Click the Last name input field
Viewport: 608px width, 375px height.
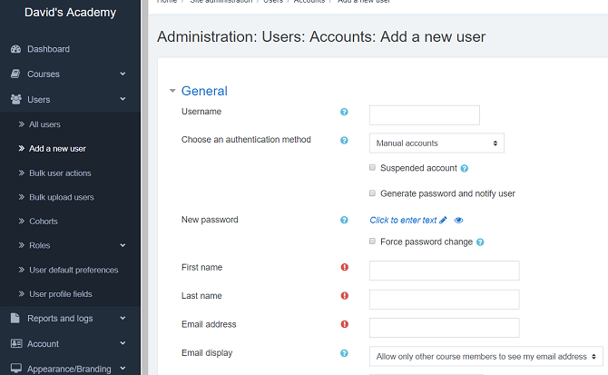point(444,300)
